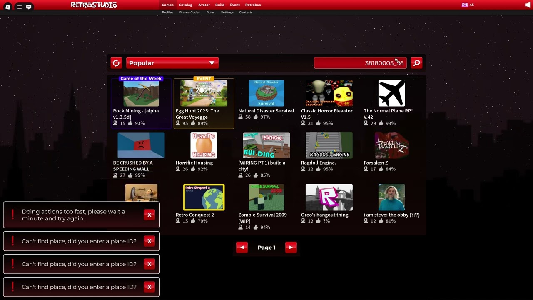
Task: Click the Retrobux currency icon
Action: tap(465, 5)
